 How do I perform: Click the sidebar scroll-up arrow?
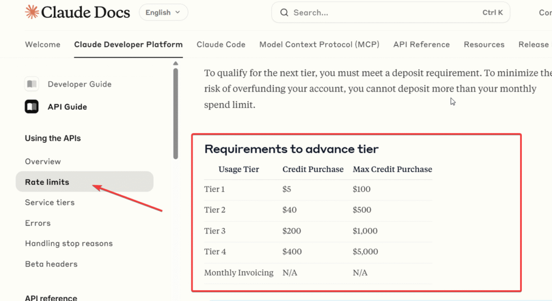click(175, 64)
